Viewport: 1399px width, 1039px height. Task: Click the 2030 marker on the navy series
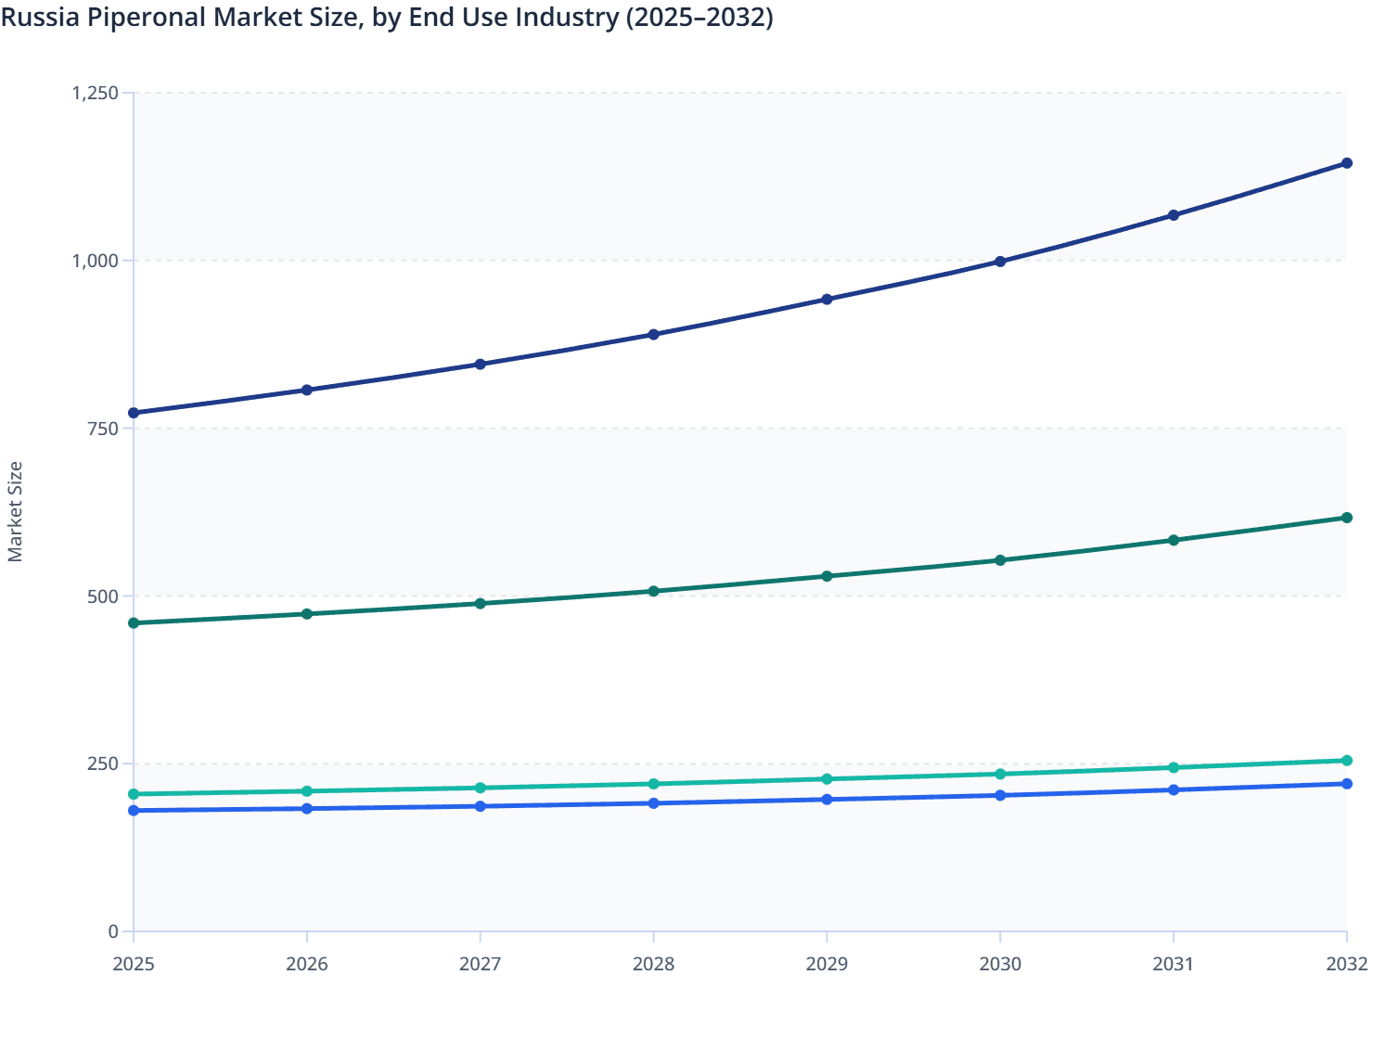(999, 261)
